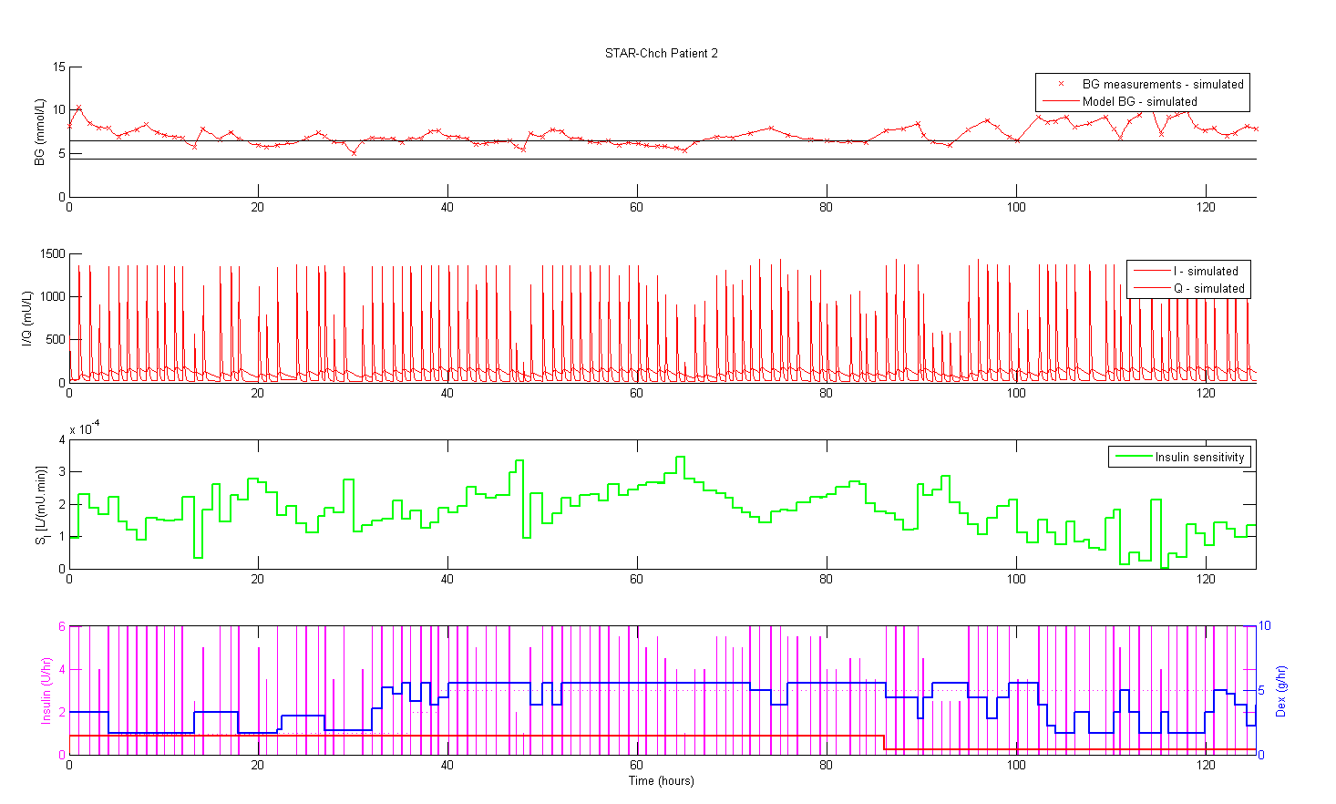Click the "1000" tick on the I/Q axis
Screen dimensions: 1336x804
coord(54,297)
